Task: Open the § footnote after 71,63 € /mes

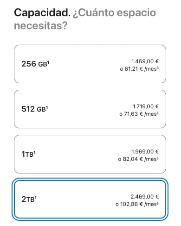Action: point(158,113)
